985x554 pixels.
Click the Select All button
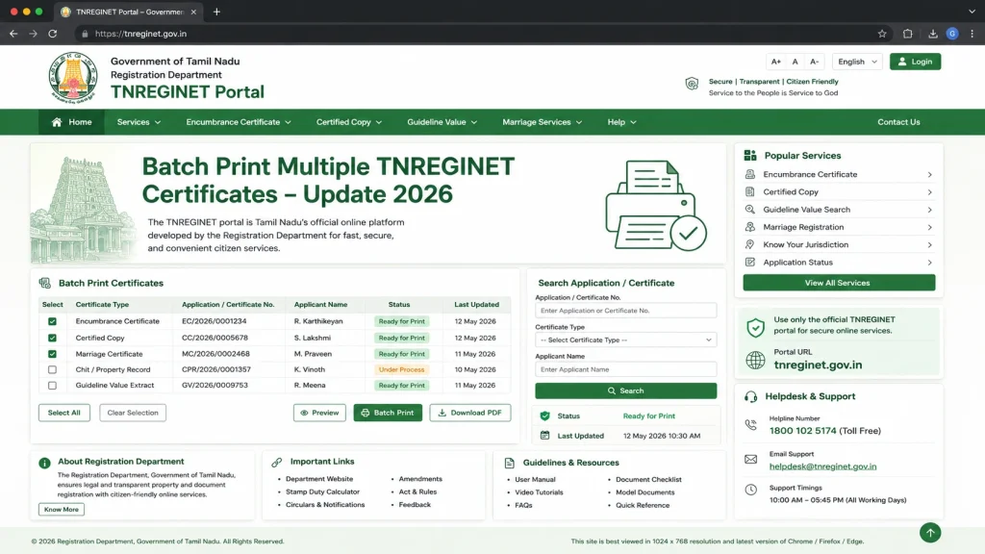point(64,413)
